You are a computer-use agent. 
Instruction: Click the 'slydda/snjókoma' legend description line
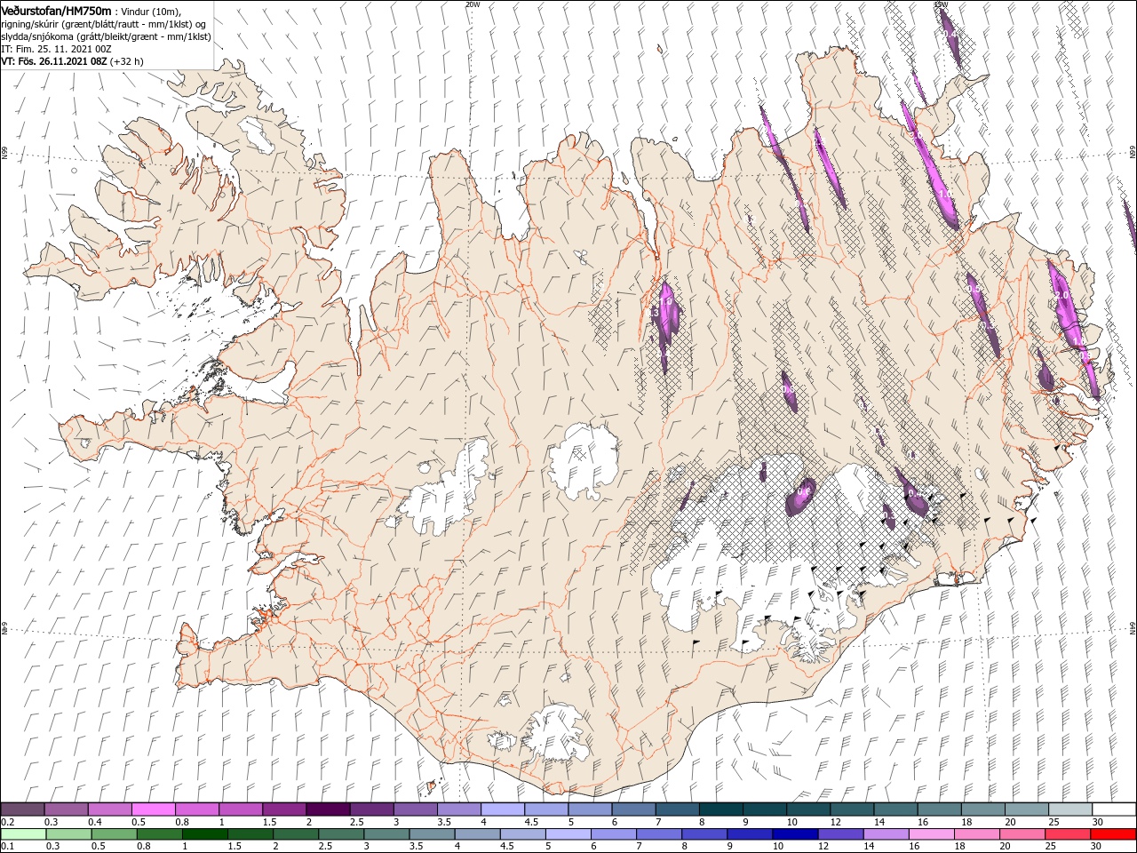106,36
